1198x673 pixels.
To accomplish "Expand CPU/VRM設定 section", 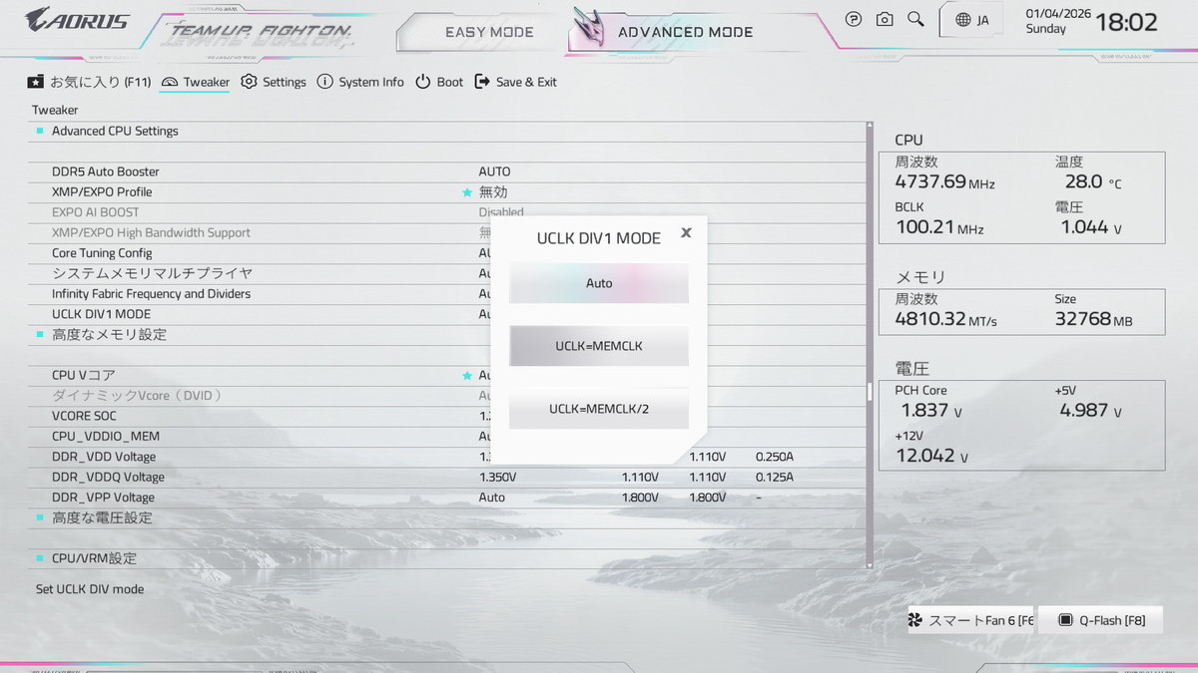I will click(x=94, y=558).
